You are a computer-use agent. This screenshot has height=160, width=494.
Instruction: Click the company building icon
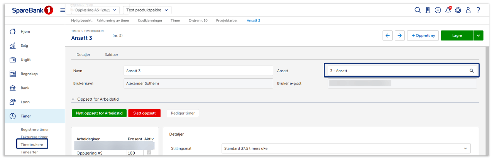(428, 10)
